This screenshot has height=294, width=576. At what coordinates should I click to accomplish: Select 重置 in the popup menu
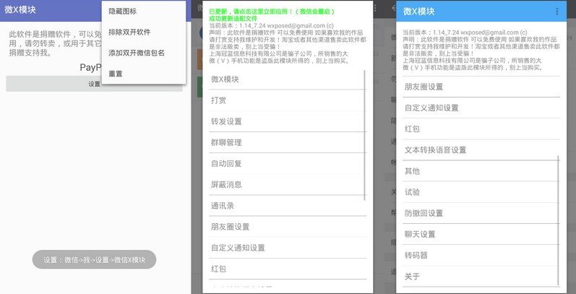pyautogui.click(x=116, y=74)
